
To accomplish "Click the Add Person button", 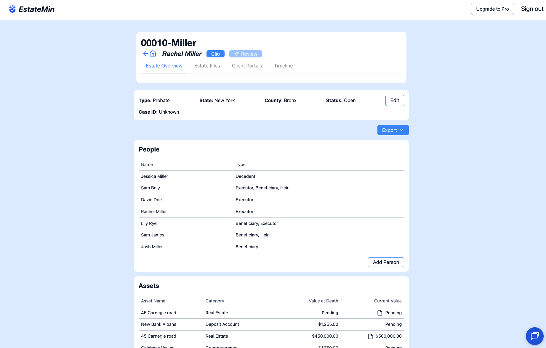I will coord(386,262).
